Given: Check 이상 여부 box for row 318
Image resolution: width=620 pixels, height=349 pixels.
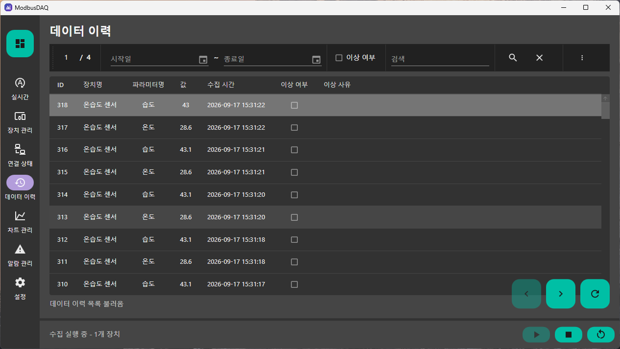Looking at the screenshot, I should (294, 105).
